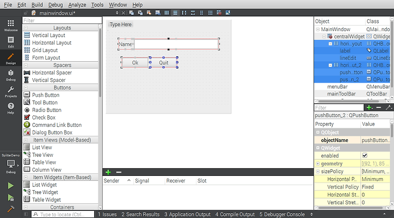Click Type Here menu placeholder on form
Screen dimensions: 394x218
click(x=120, y=25)
